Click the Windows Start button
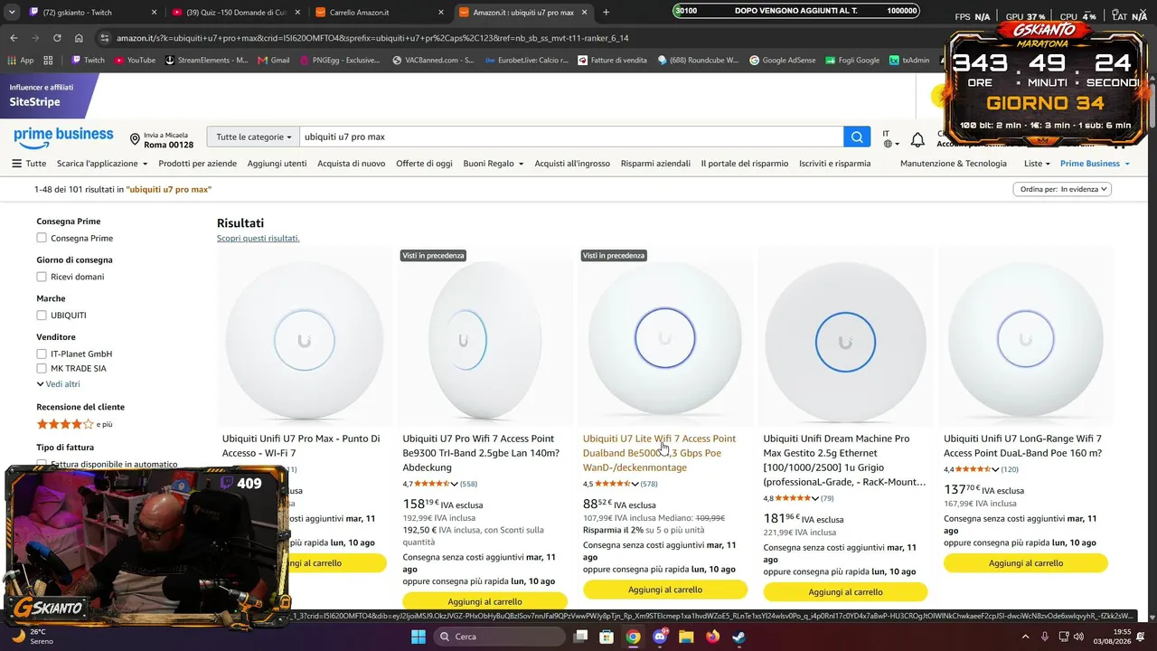 coord(419,637)
